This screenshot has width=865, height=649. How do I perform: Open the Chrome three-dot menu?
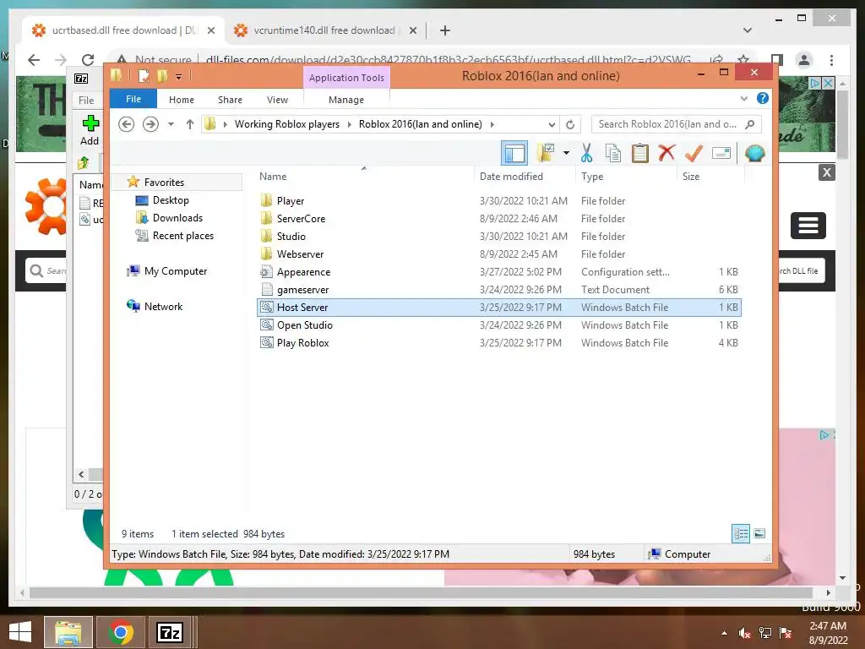831,60
